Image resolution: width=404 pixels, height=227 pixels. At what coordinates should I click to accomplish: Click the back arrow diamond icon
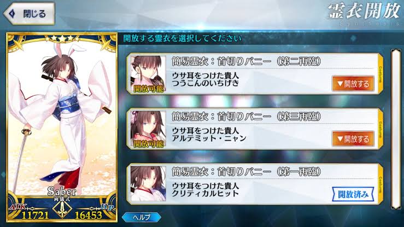(x=12, y=14)
